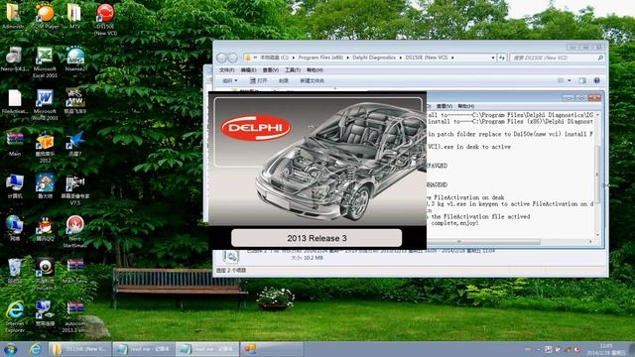Expand the address bar history dropdown
The width and height of the screenshot is (635, 357).
pyautogui.click(x=493, y=58)
